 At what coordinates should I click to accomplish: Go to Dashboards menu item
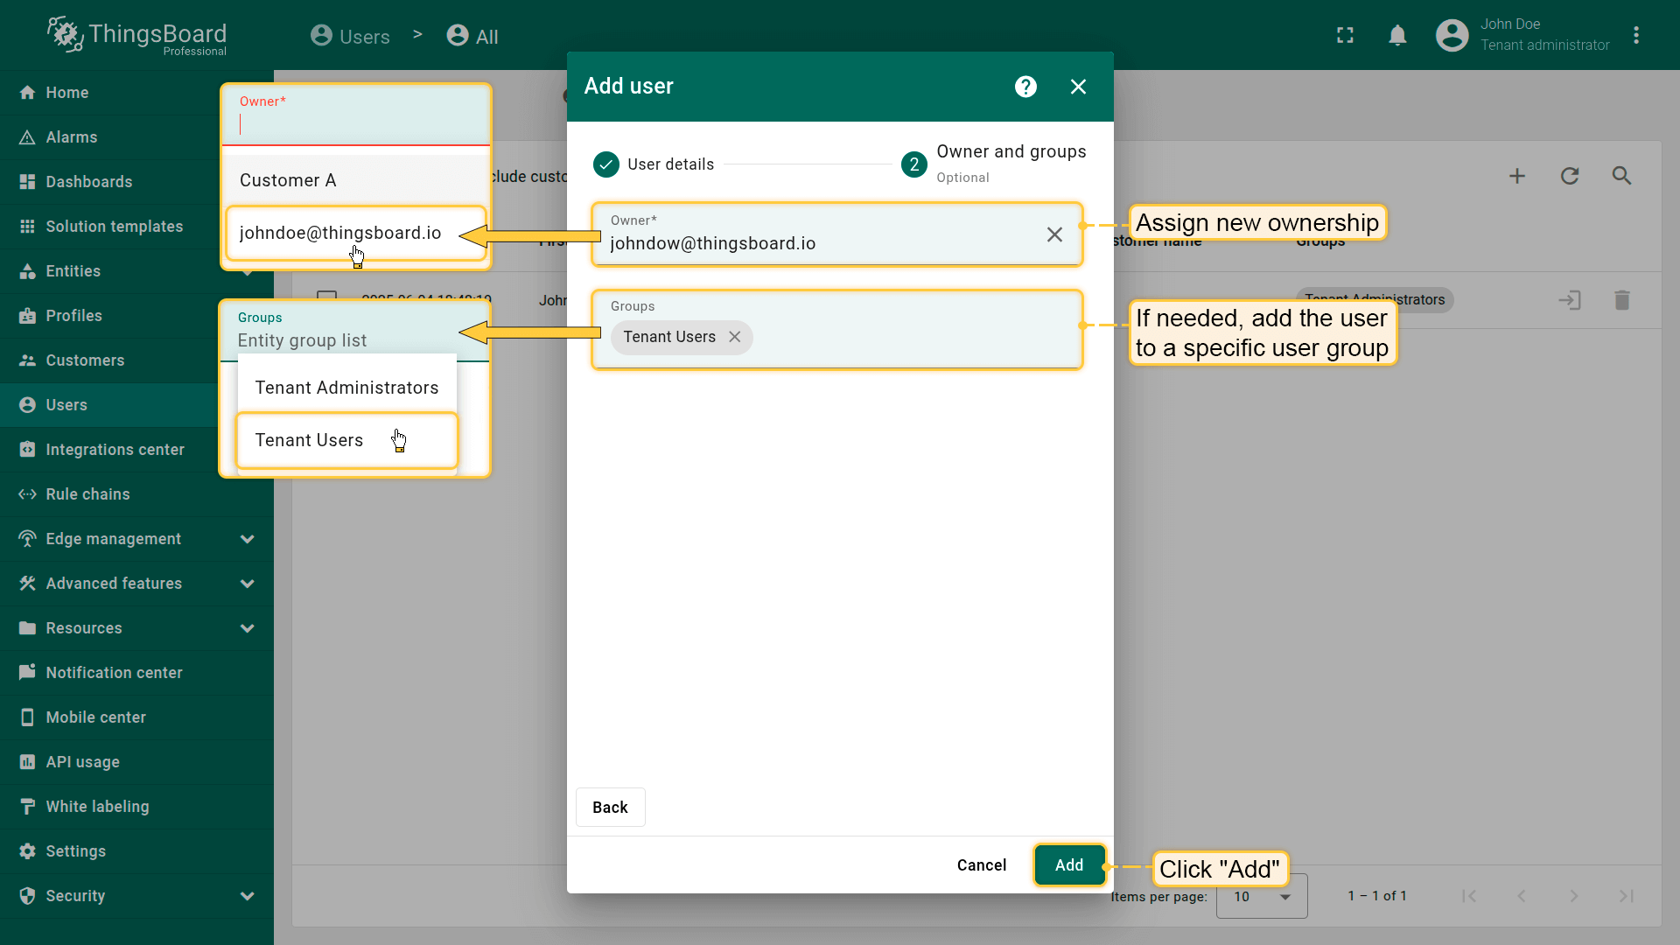(88, 182)
